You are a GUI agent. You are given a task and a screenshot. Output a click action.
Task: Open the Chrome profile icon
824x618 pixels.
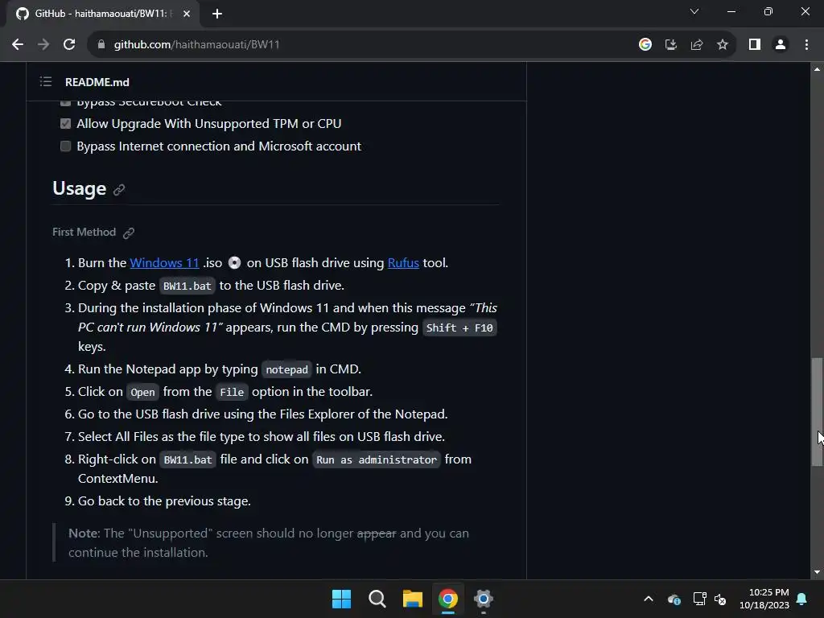(781, 45)
